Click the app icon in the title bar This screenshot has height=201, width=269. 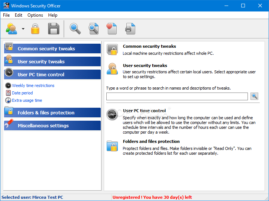click(x=6, y=6)
